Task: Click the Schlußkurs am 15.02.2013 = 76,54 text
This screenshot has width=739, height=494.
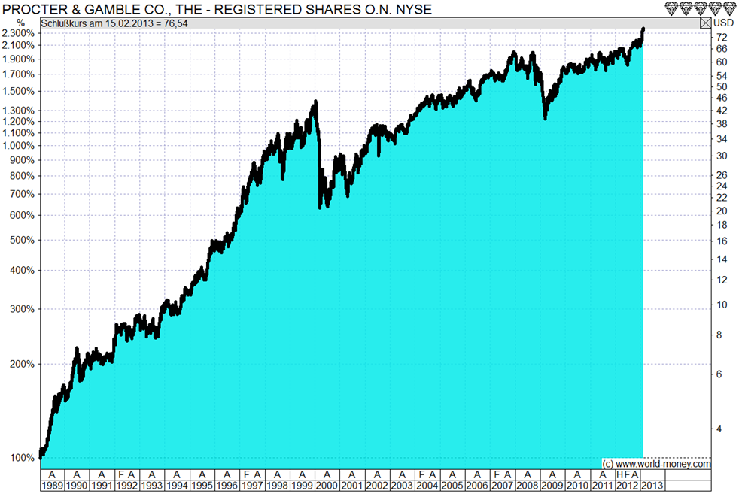Action: (x=114, y=23)
